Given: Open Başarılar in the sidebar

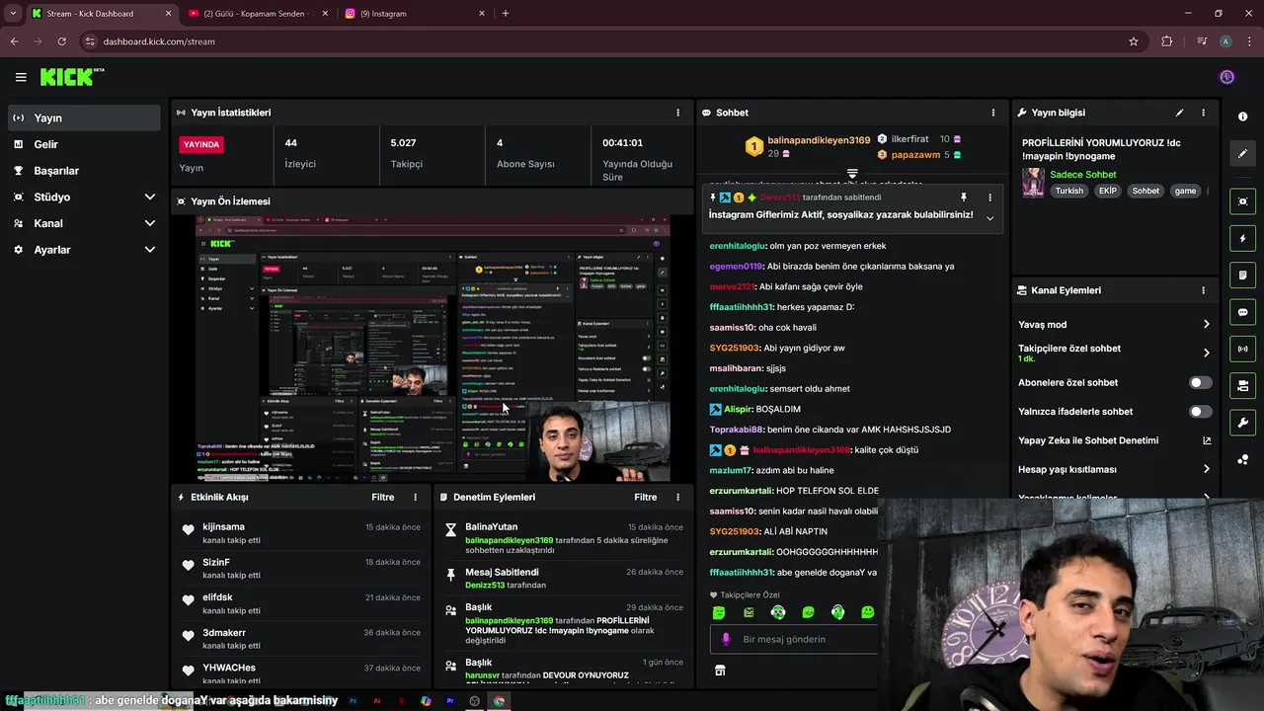Looking at the screenshot, I should (x=83, y=171).
